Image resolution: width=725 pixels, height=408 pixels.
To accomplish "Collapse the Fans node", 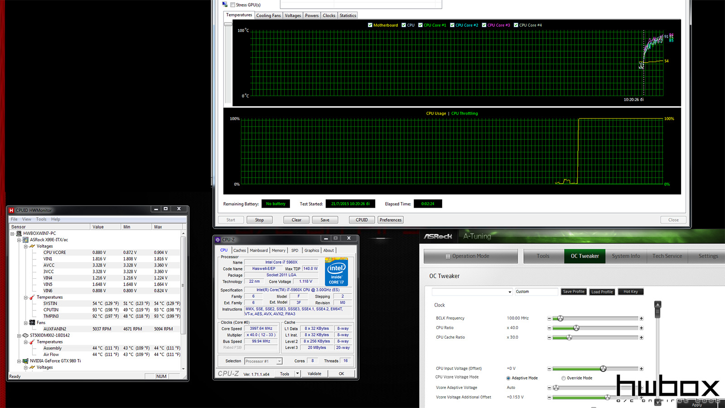I will [26, 323].
